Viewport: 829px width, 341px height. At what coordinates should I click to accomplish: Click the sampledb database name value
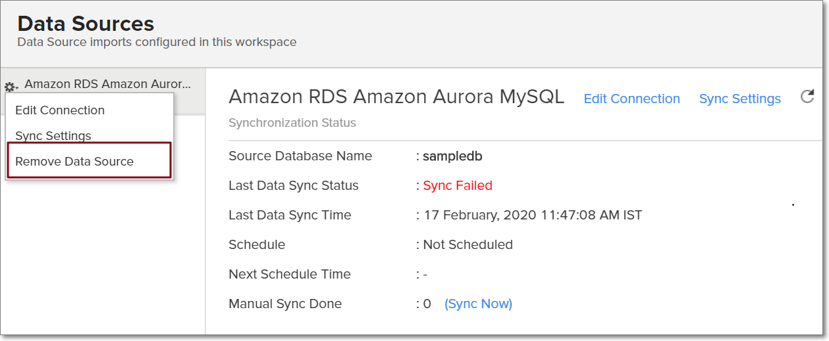pos(454,156)
